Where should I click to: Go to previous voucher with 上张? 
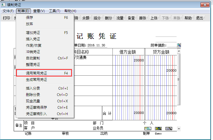click(154, 18)
